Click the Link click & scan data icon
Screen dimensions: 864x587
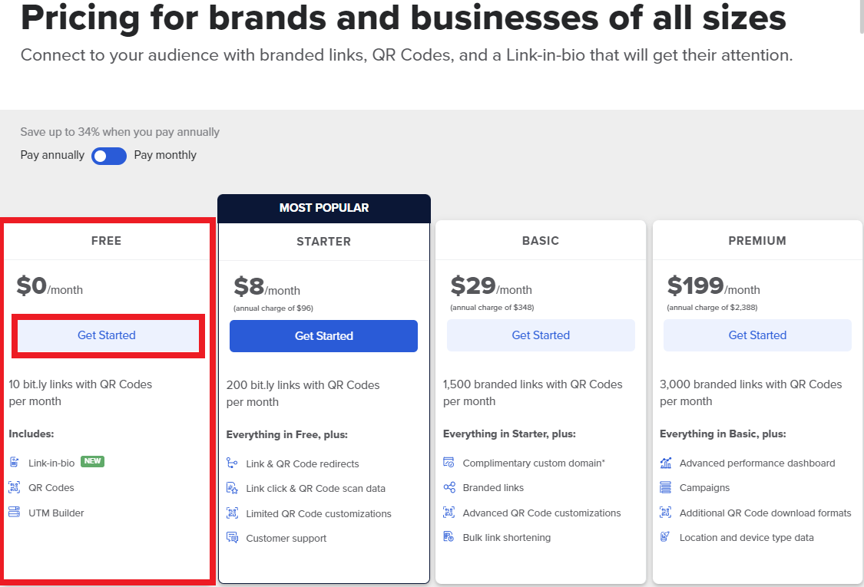(x=232, y=488)
